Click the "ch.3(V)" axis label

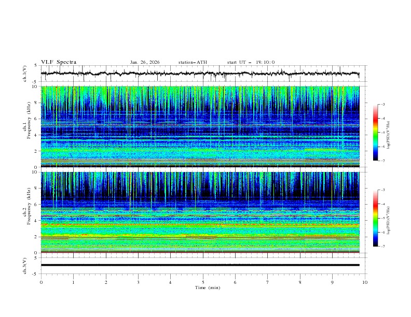click(25, 266)
